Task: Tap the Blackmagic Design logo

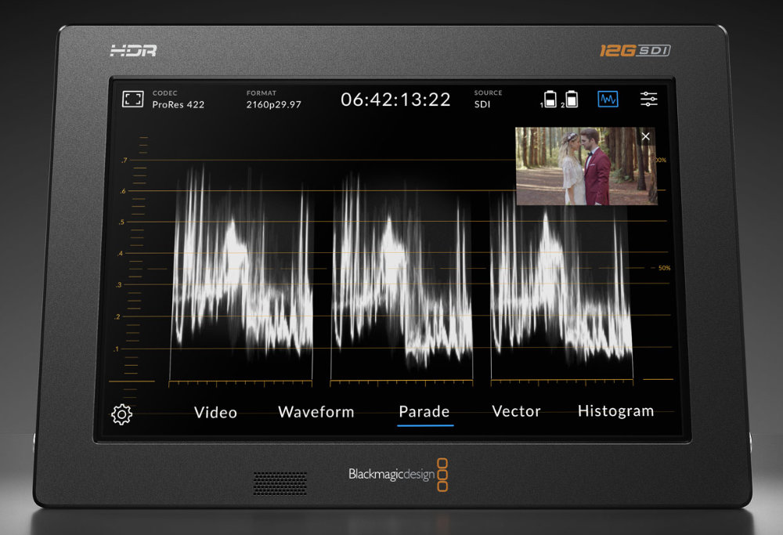Action: pyautogui.click(x=399, y=474)
